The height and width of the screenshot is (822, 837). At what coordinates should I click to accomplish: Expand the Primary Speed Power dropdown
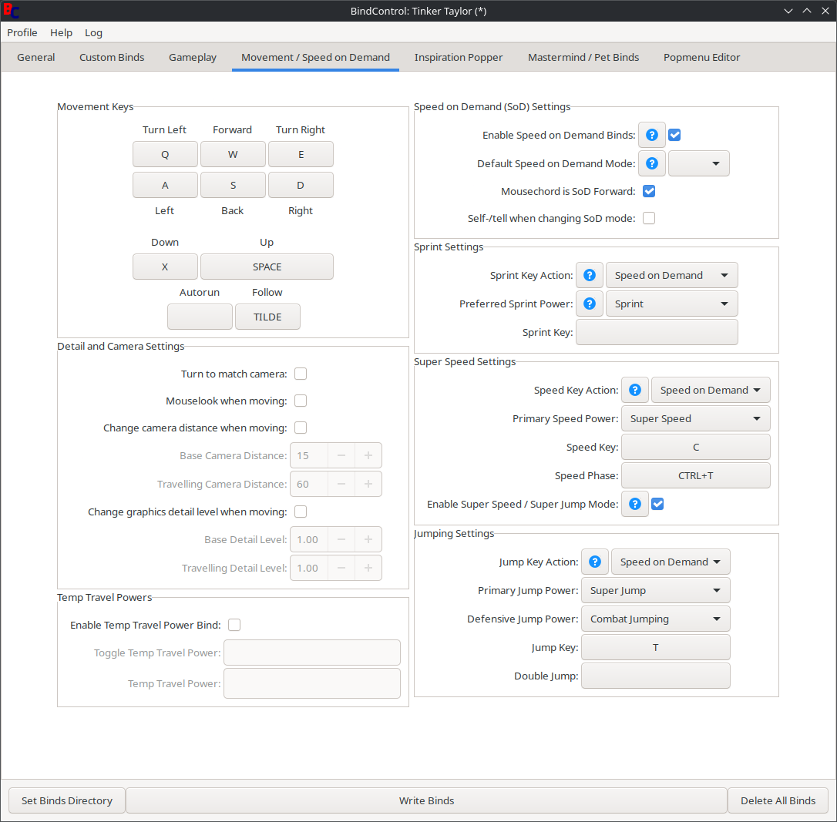tap(695, 418)
